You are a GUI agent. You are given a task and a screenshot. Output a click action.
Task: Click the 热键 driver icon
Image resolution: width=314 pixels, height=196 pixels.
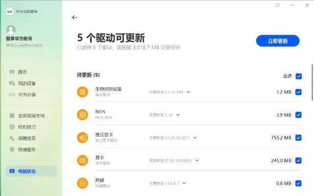[x=82, y=183]
